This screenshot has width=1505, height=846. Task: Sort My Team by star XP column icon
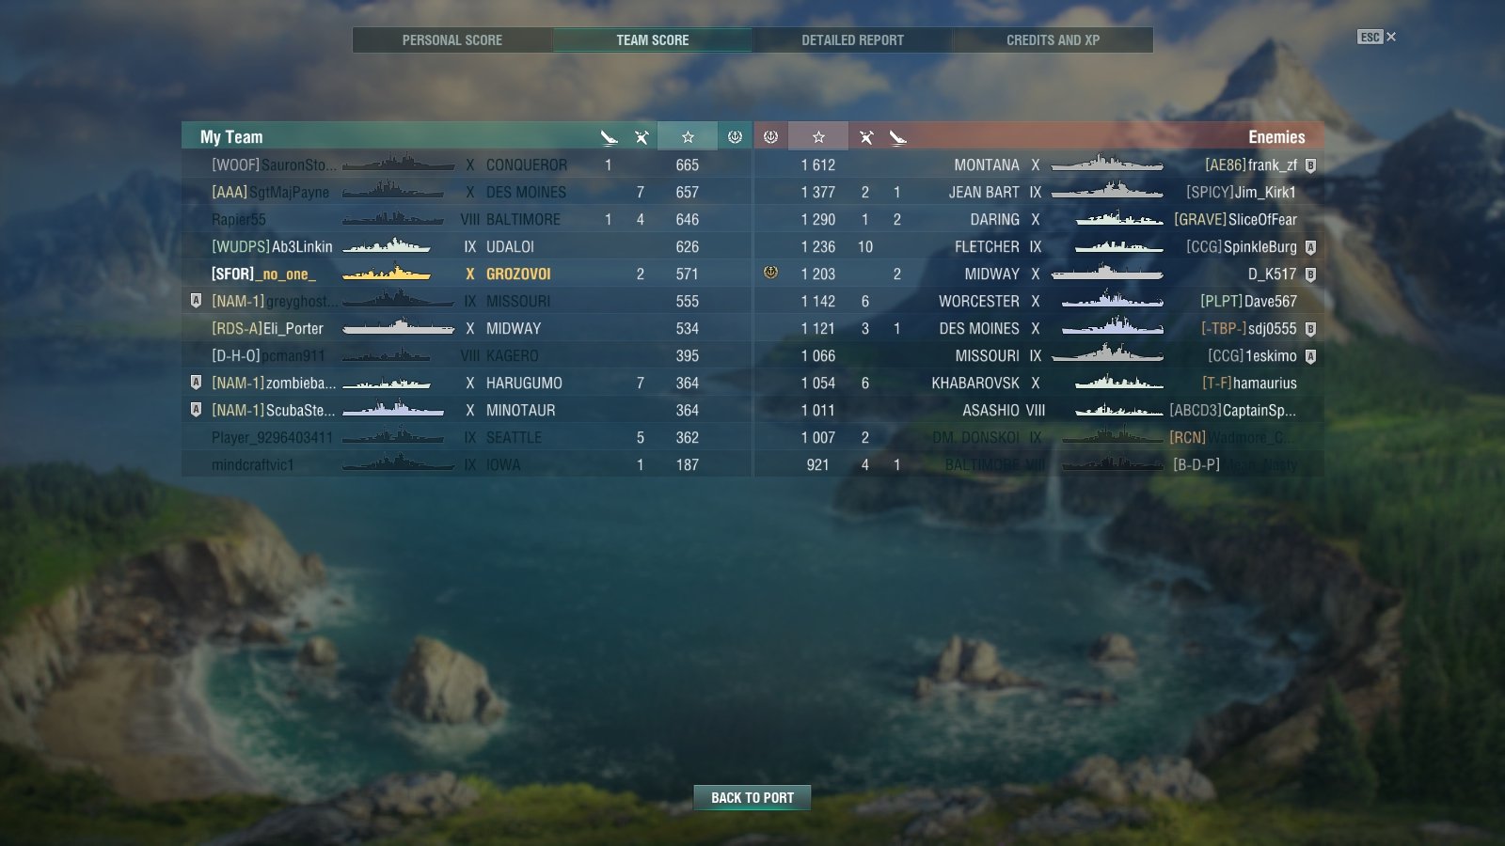pyautogui.click(x=688, y=137)
